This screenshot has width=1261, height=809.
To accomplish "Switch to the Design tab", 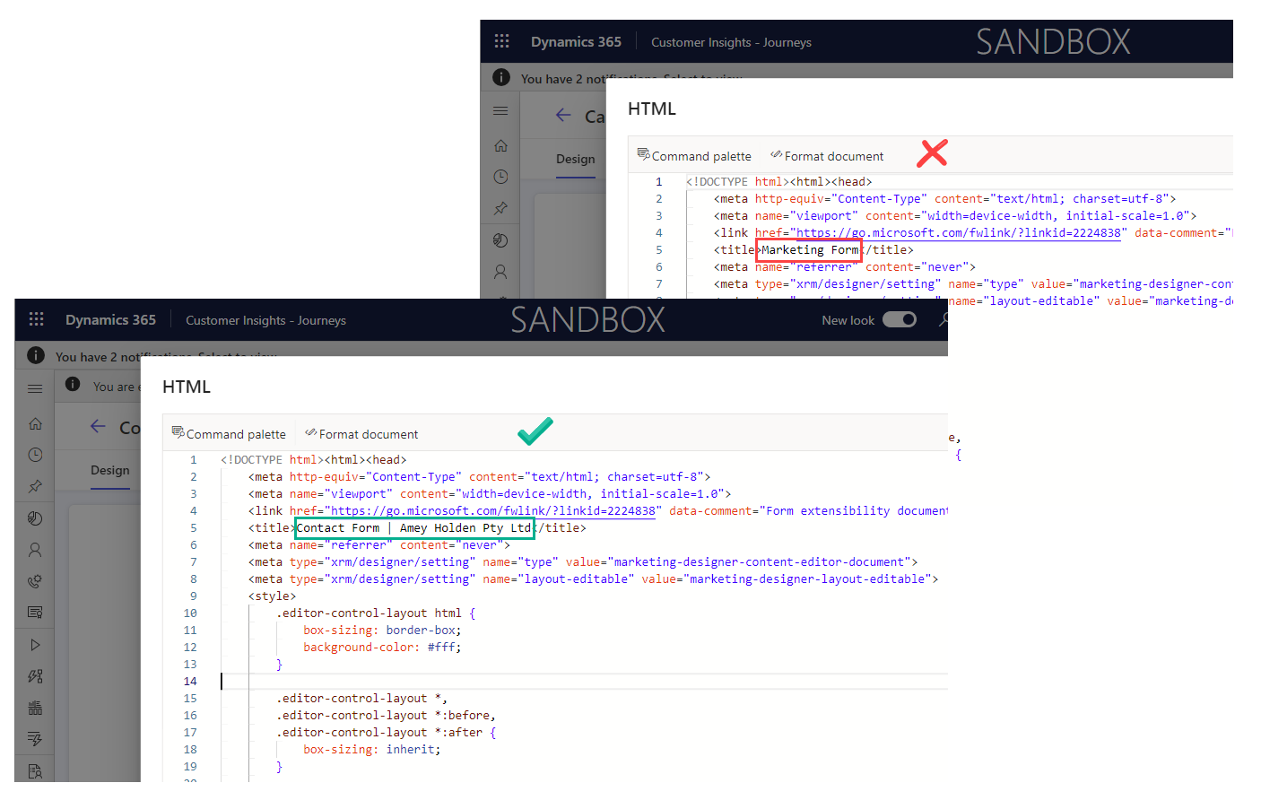I will (x=109, y=470).
